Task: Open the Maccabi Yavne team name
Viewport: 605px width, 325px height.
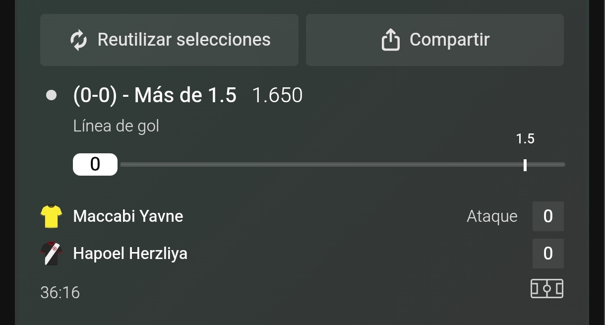Action: (128, 216)
